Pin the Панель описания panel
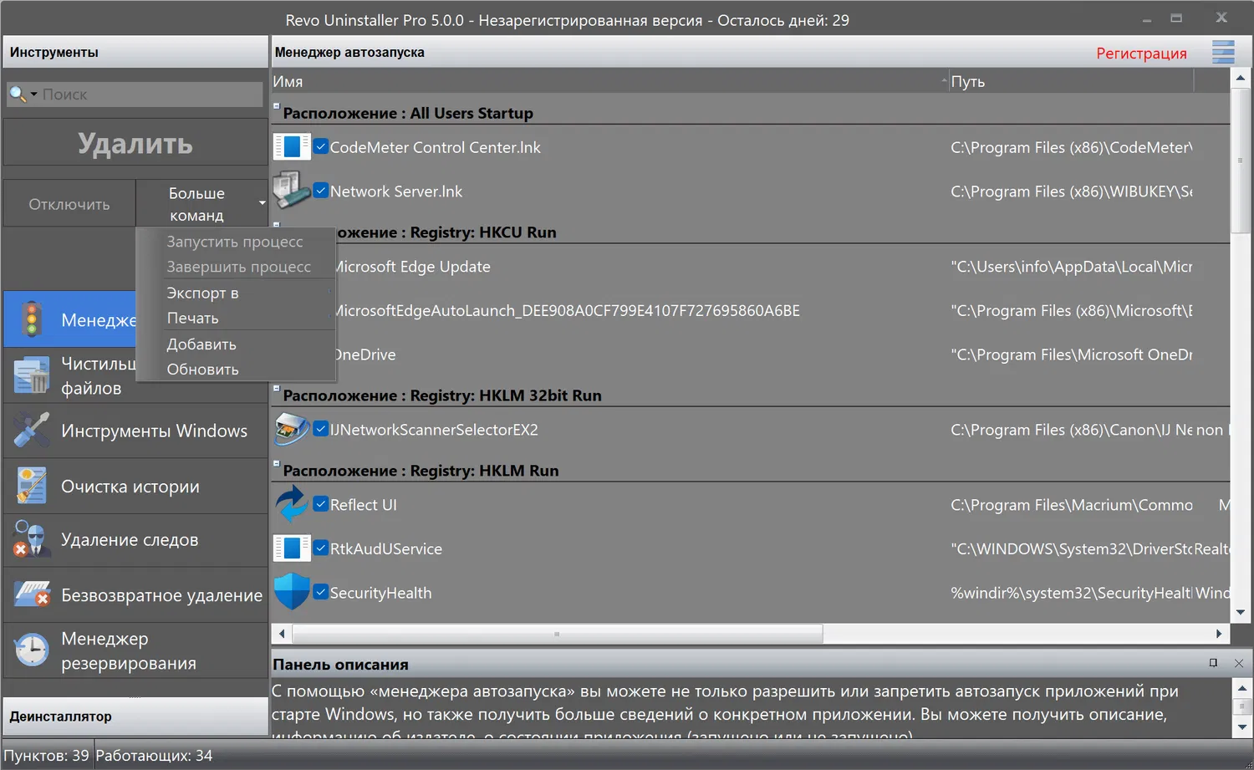Viewport: 1254px width, 770px height. coord(1213,663)
